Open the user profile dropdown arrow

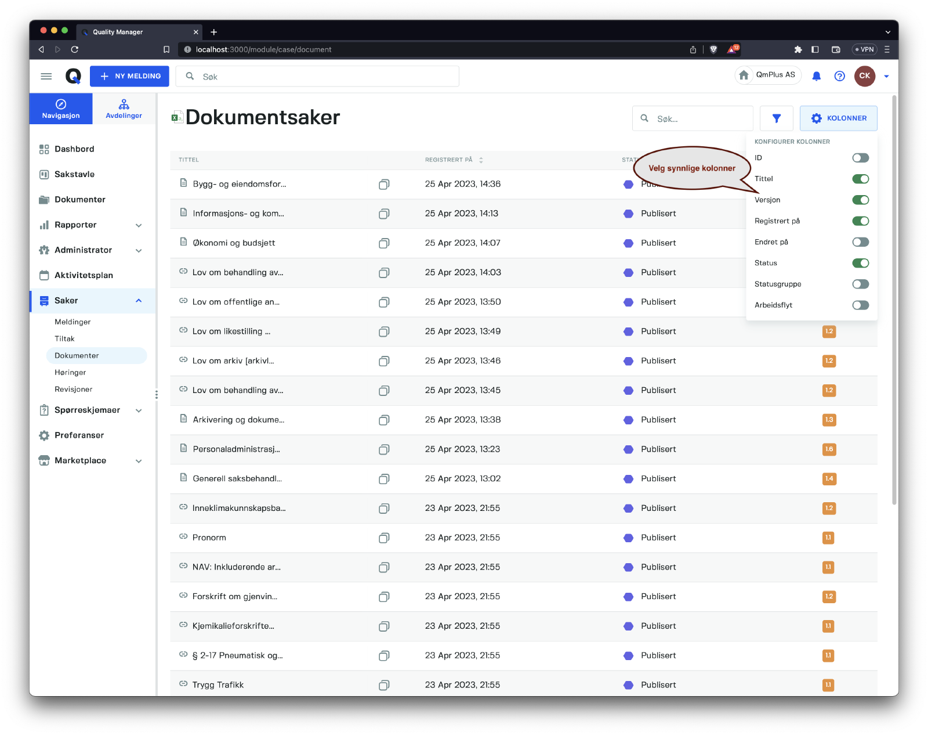point(886,76)
